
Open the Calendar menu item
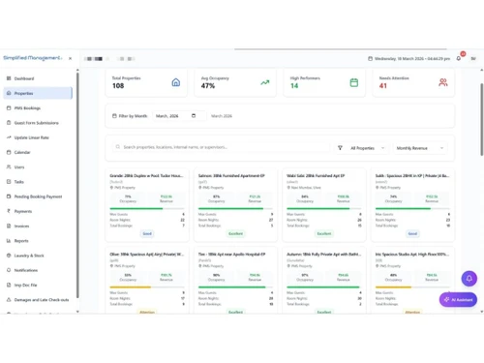38,152
